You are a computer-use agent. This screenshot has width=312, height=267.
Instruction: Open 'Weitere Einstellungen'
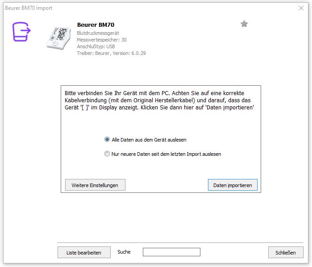95,185
